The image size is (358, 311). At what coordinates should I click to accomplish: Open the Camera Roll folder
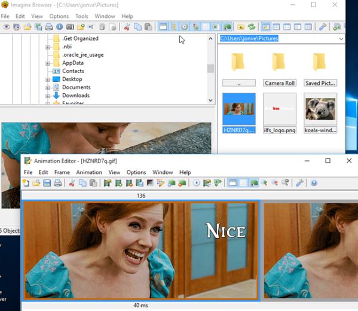coord(280,69)
